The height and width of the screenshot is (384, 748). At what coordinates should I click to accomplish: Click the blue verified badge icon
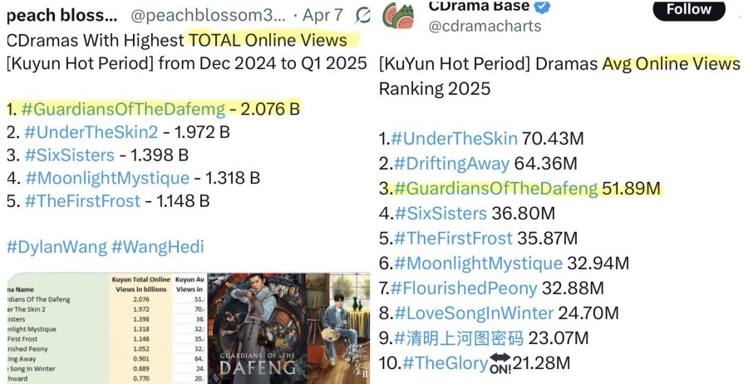[543, 6]
